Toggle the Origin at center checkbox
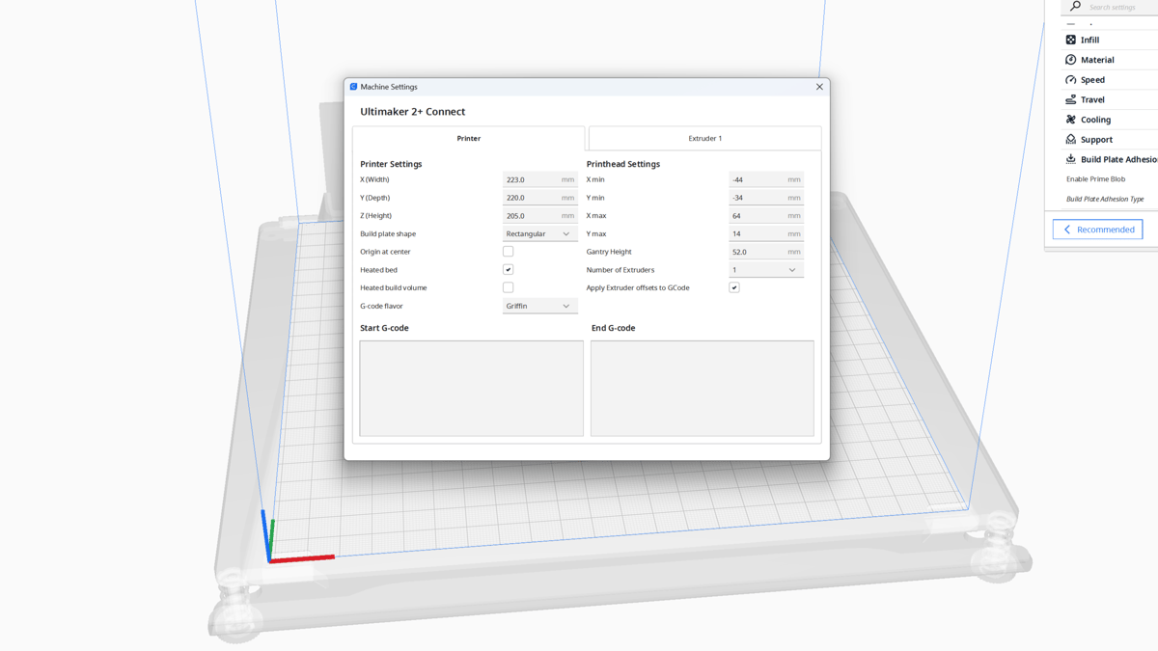Screen dimensions: 1158x651 pos(508,252)
